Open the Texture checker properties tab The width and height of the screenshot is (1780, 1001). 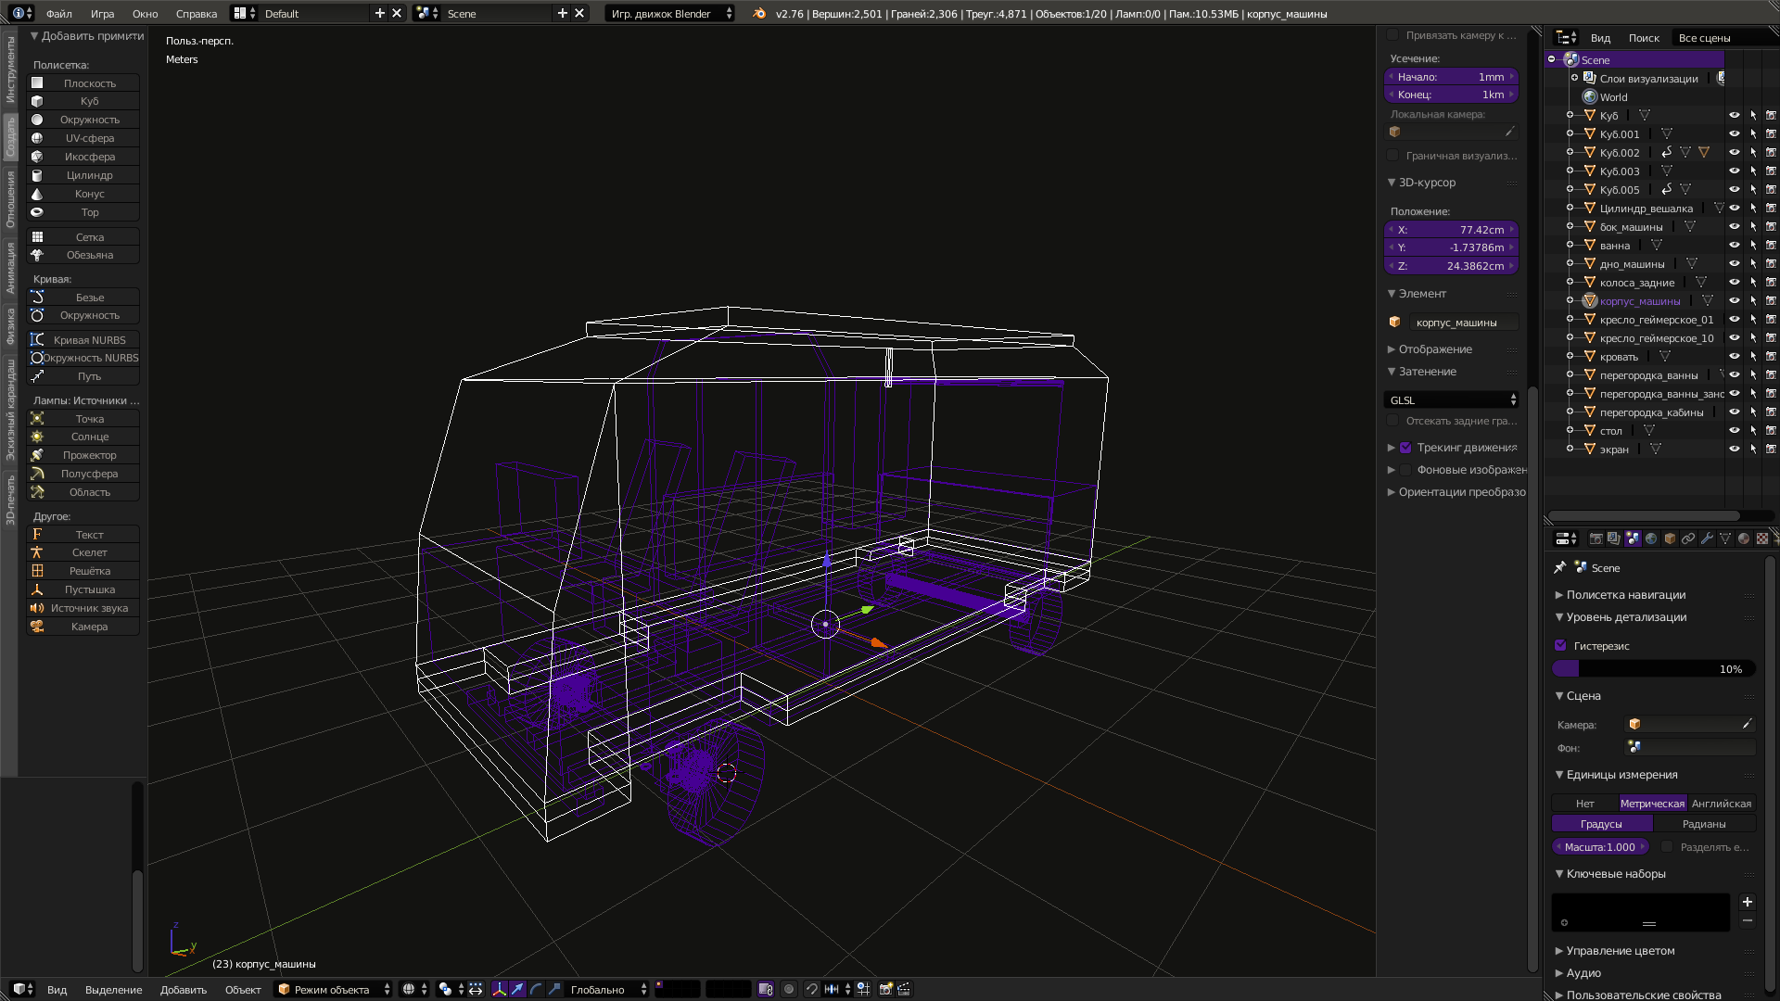pyautogui.click(x=1762, y=539)
